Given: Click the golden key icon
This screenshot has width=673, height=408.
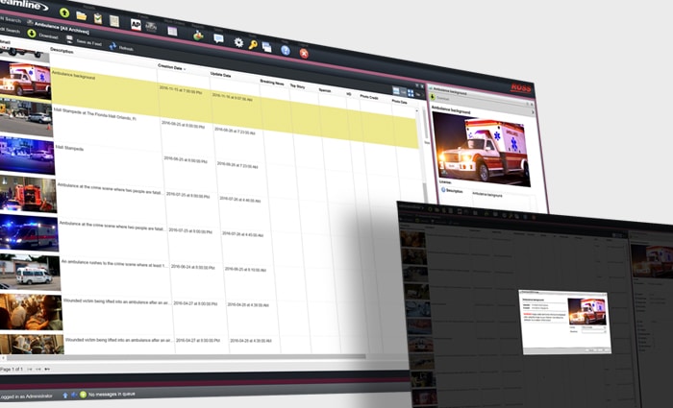Looking at the screenshot, I should click(x=253, y=44).
